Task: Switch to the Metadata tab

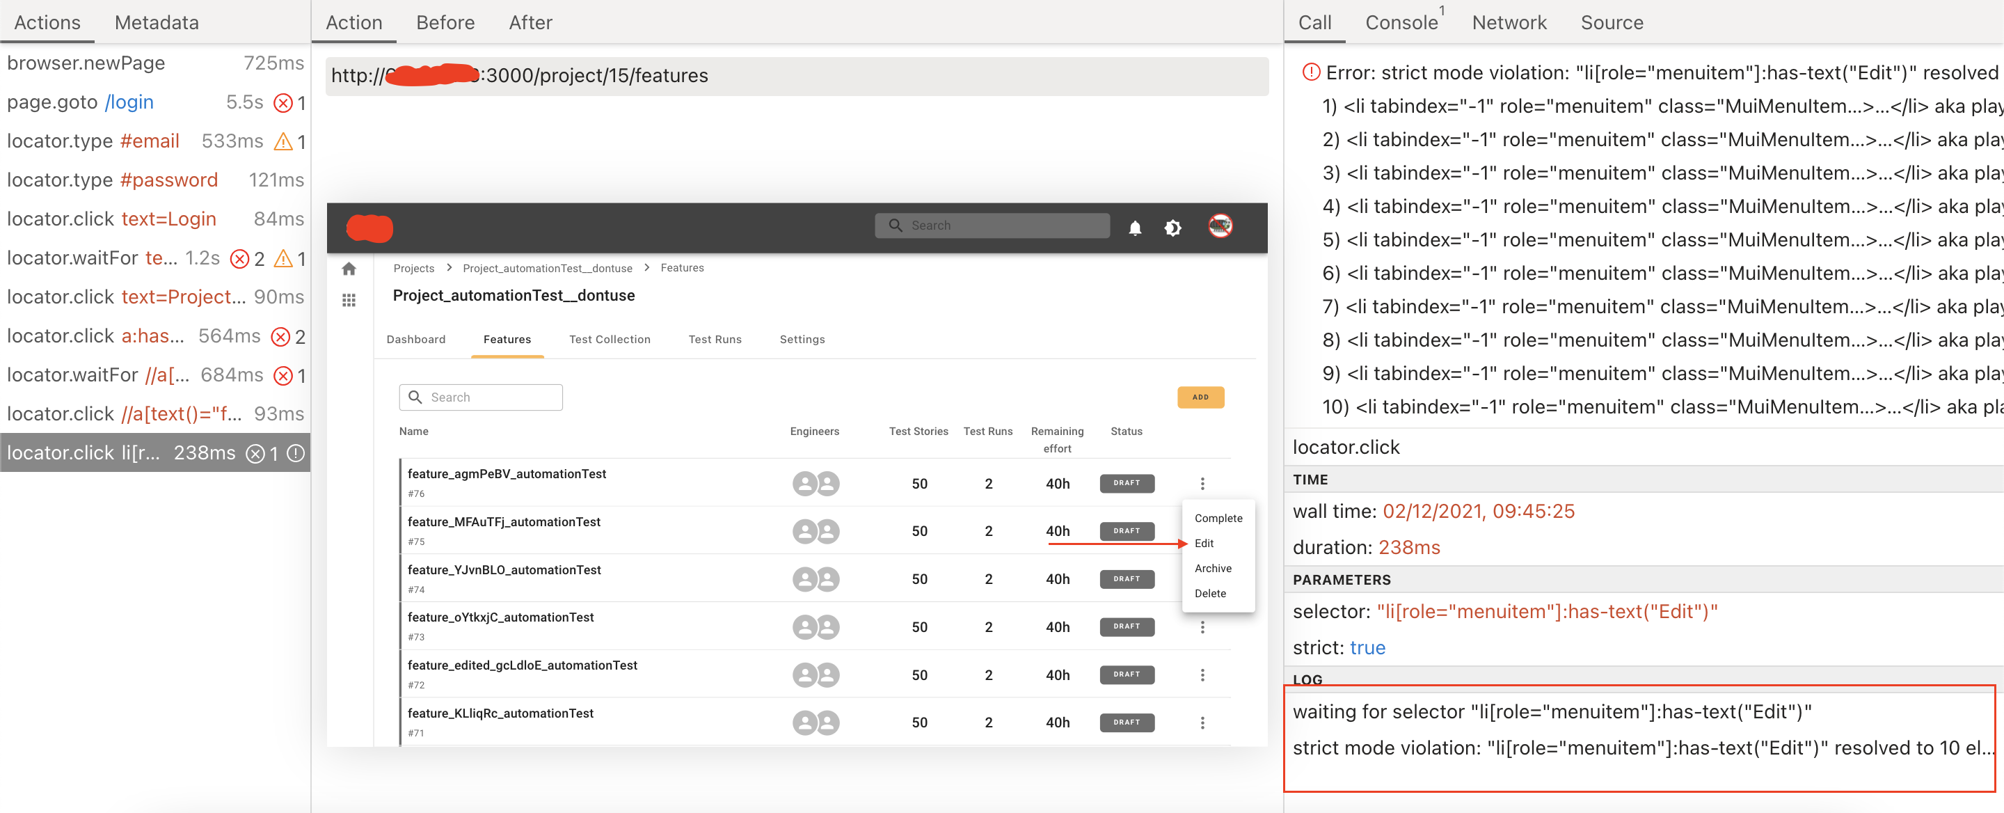Action: point(157,22)
